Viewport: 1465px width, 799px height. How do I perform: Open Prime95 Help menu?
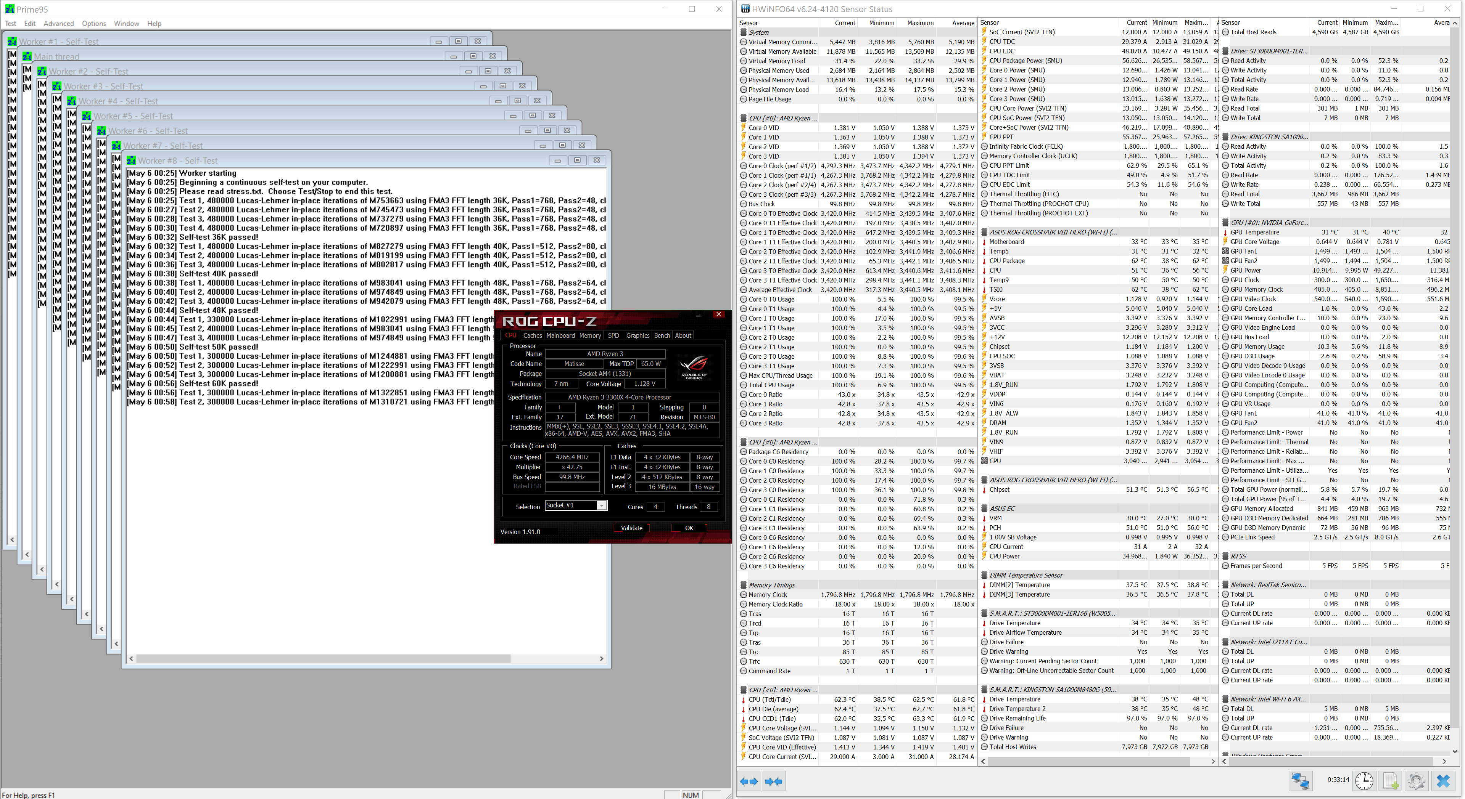click(154, 23)
